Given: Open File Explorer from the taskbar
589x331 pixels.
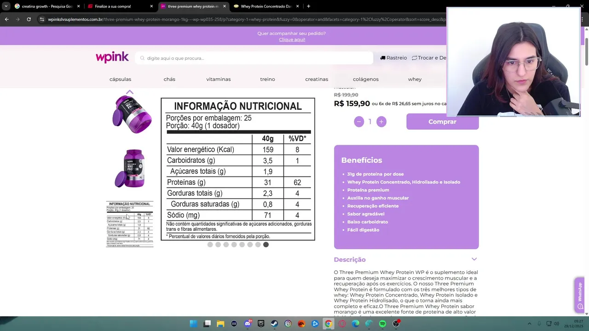Looking at the screenshot, I should click(x=220, y=324).
